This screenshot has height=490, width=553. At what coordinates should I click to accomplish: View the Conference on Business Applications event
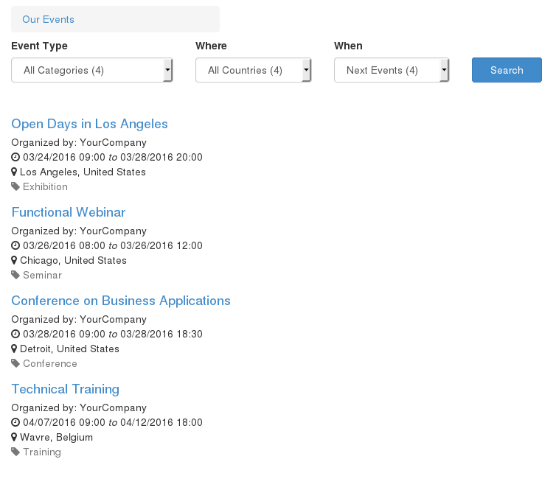click(121, 301)
